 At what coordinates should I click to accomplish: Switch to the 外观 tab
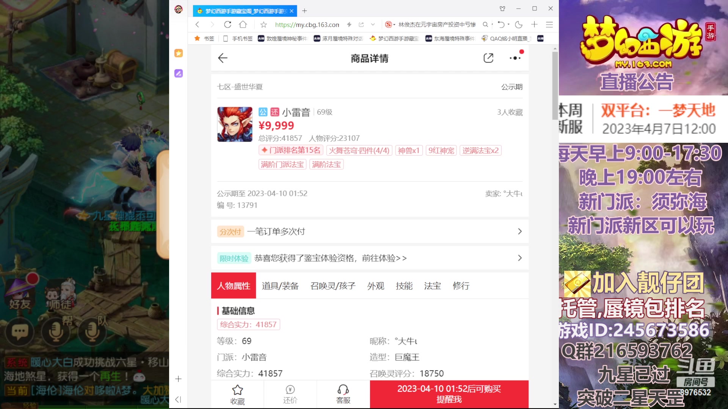point(376,286)
